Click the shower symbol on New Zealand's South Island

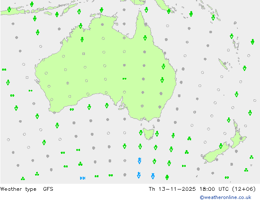(x=221, y=146)
